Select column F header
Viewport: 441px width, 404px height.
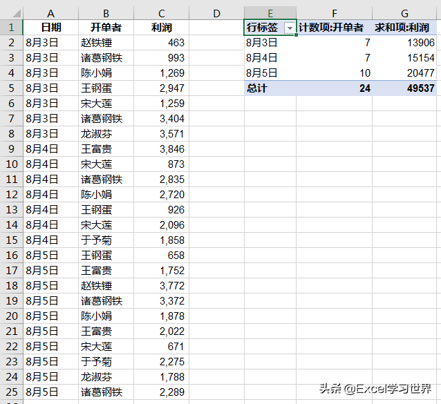335,13
